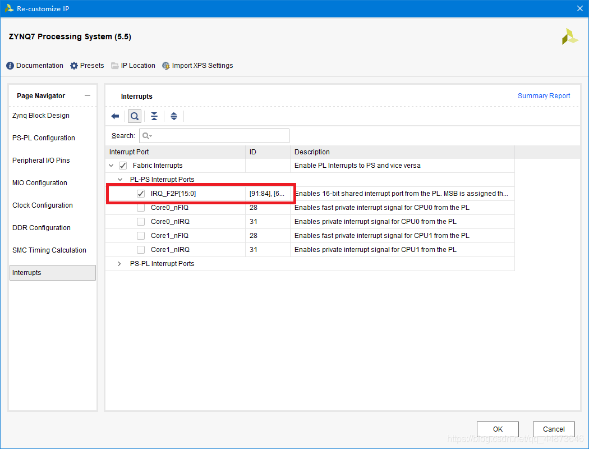This screenshot has height=449, width=589.
Task: Select the Core1_nIRQ row label
Action: point(170,250)
